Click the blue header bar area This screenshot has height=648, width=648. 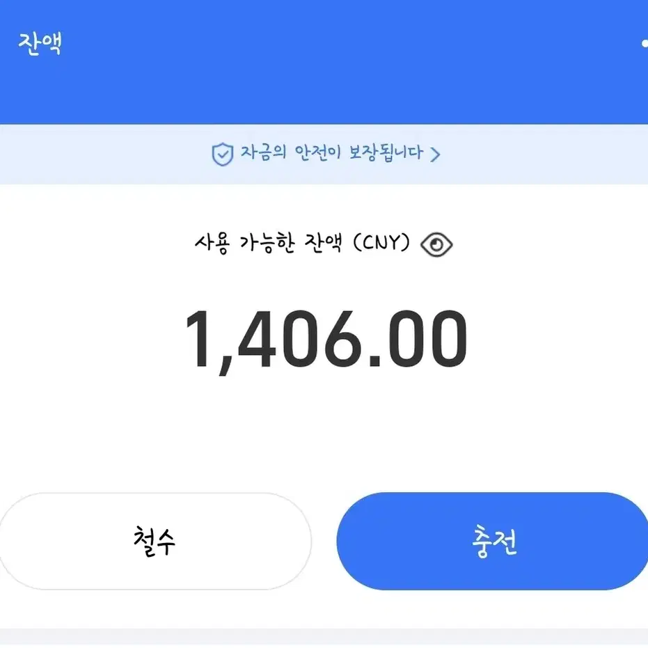tap(324, 62)
